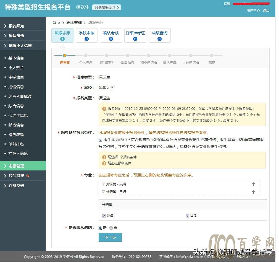Open 帮助中心 link in footer
Image resolution: width=279 pixels, height=262 pixels.
(243, 257)
